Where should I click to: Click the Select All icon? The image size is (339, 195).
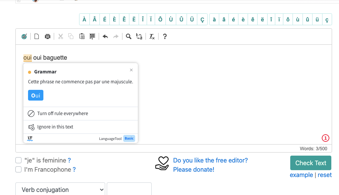(92, 37)
